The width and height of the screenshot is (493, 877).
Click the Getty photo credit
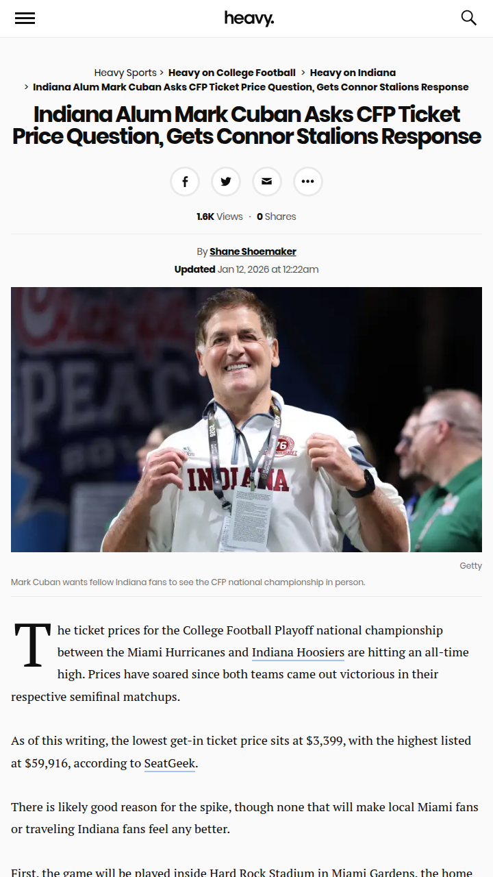(470, 566)
